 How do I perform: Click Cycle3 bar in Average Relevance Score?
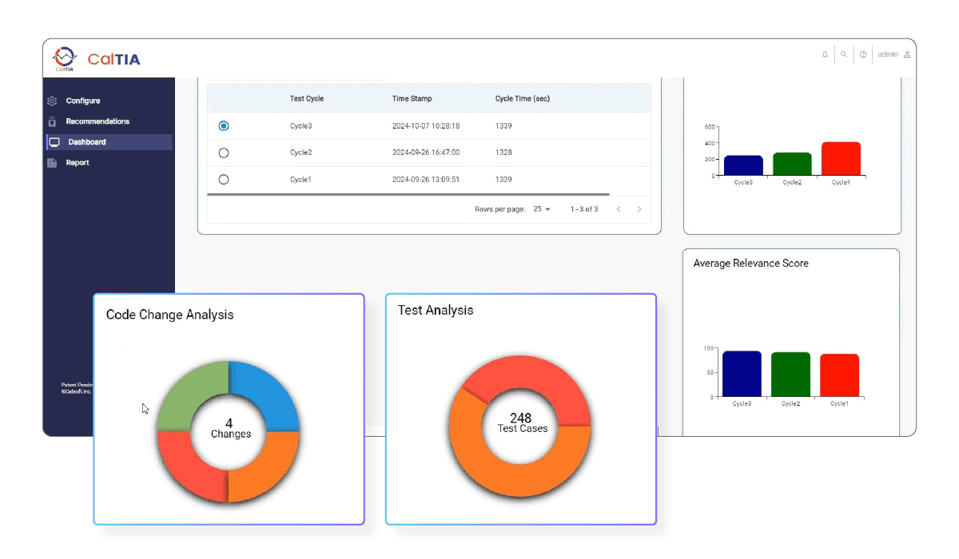click(742, 374)
